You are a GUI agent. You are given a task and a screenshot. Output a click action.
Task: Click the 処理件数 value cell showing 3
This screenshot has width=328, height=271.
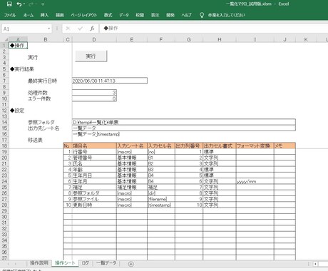[94, 93]
